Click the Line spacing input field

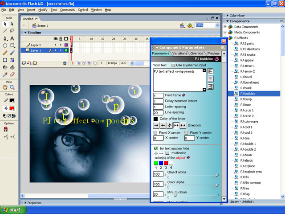(159, 113)
